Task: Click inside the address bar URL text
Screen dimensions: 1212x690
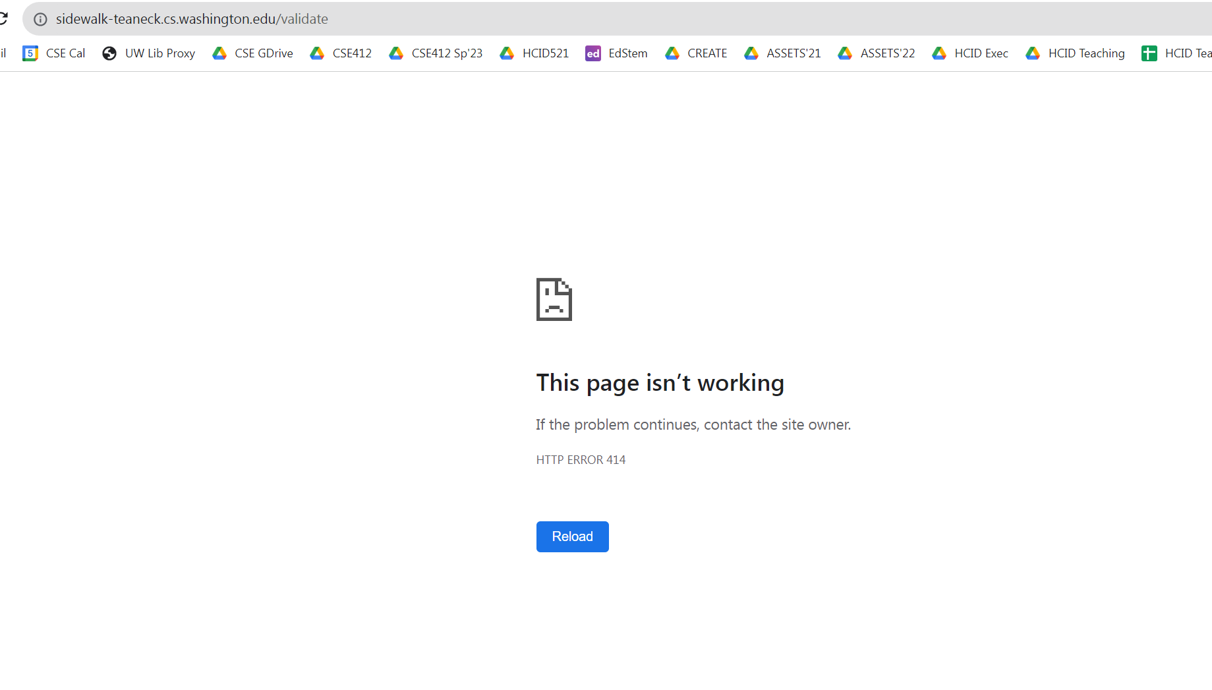Action: point(192,19)
